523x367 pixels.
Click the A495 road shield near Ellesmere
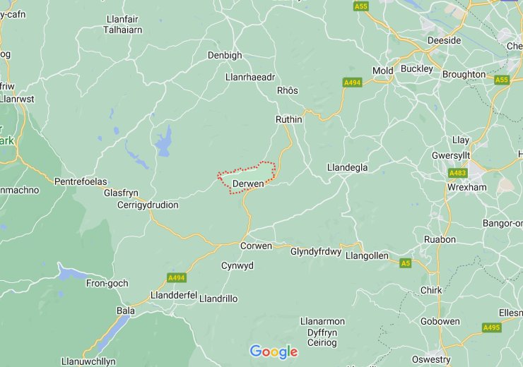pyautogui.click(x=492, y=327)
